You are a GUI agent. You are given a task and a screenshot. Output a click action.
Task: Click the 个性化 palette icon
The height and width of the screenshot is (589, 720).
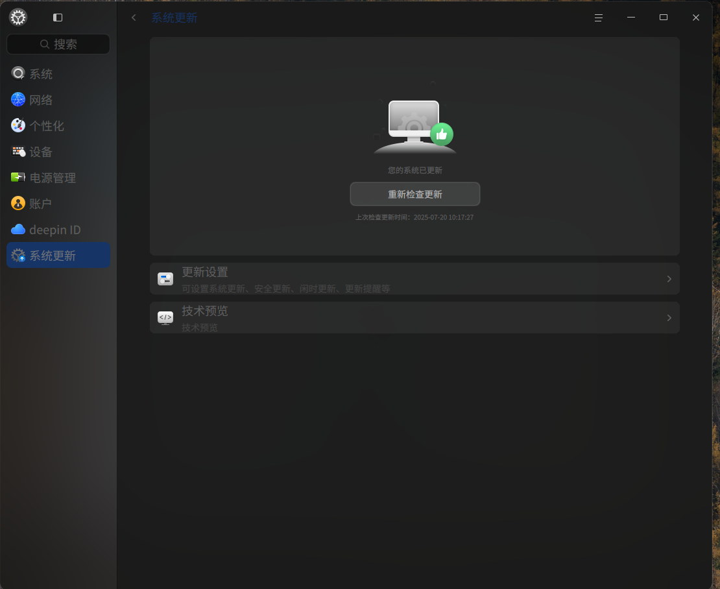click(x=18, y=125)
